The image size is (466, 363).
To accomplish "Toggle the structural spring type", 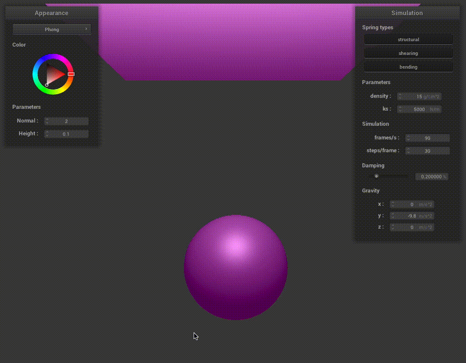I will (408, 40).
